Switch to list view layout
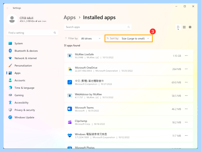The height and width of the screenshot is (152, 201). (x=178, y=27)
